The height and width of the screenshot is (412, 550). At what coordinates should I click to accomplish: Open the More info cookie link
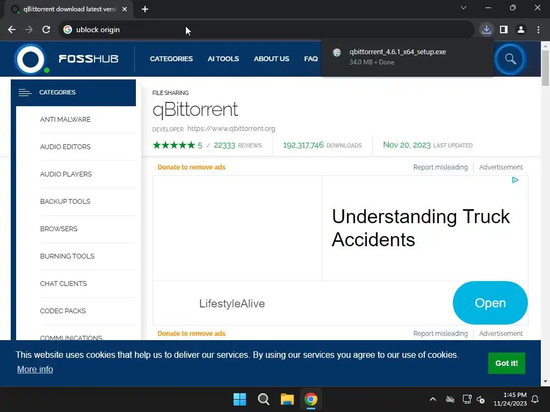[x=35, y=369]
